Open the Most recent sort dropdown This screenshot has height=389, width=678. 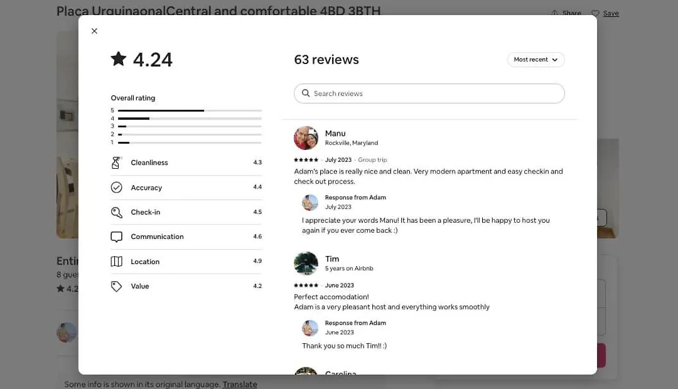click(x=535, y=60)
